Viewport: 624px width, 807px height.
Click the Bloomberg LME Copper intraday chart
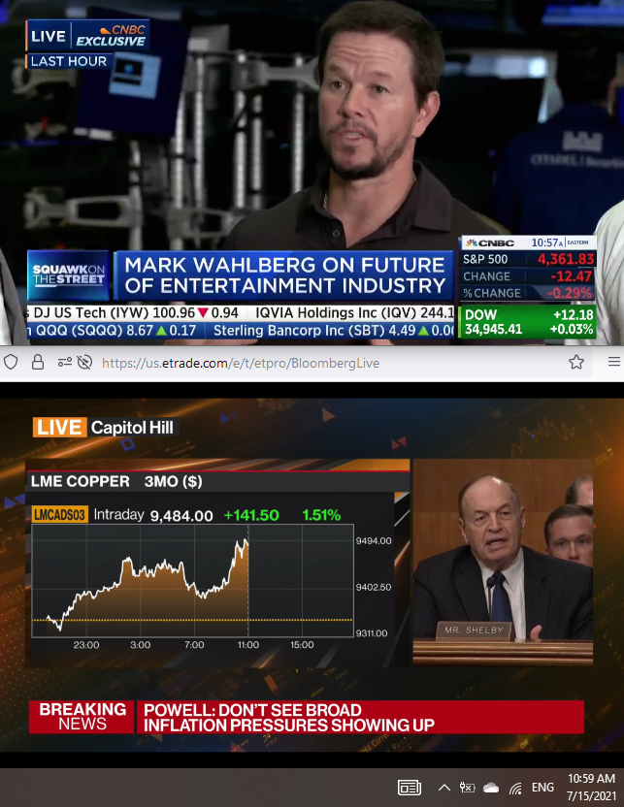coord(192,581)
